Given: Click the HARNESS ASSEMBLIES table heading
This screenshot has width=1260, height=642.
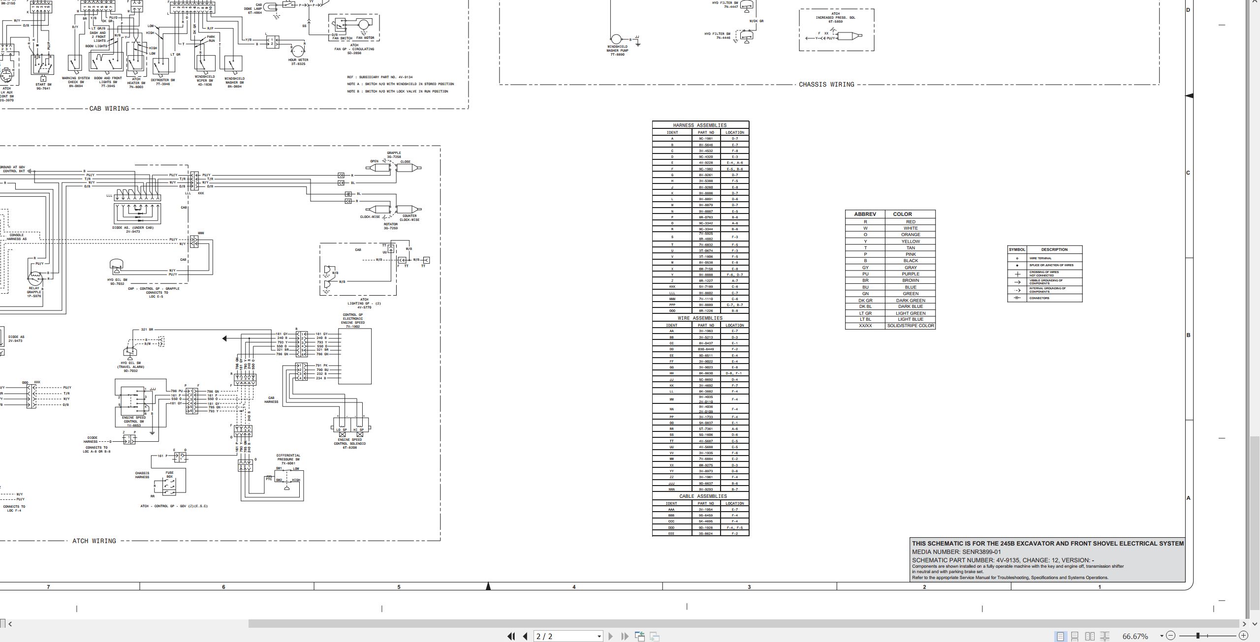Looking at the screenshot, I should pos(700,125).
